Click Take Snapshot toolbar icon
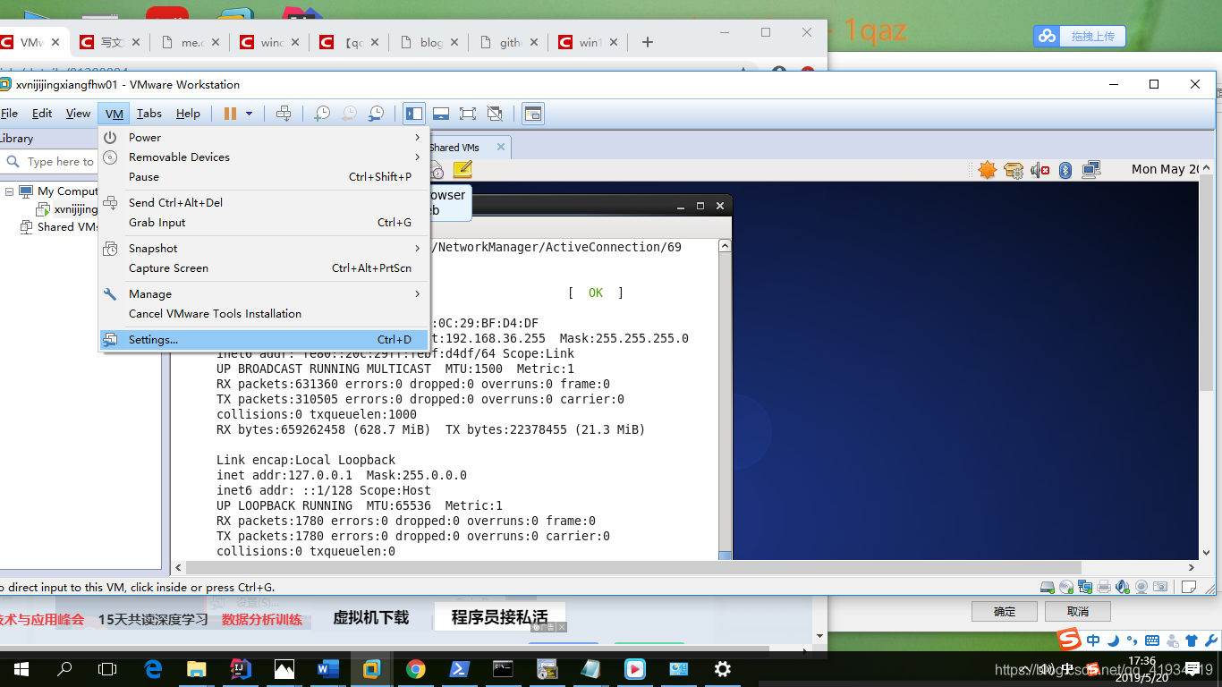1222x687 pixels. 322,114
